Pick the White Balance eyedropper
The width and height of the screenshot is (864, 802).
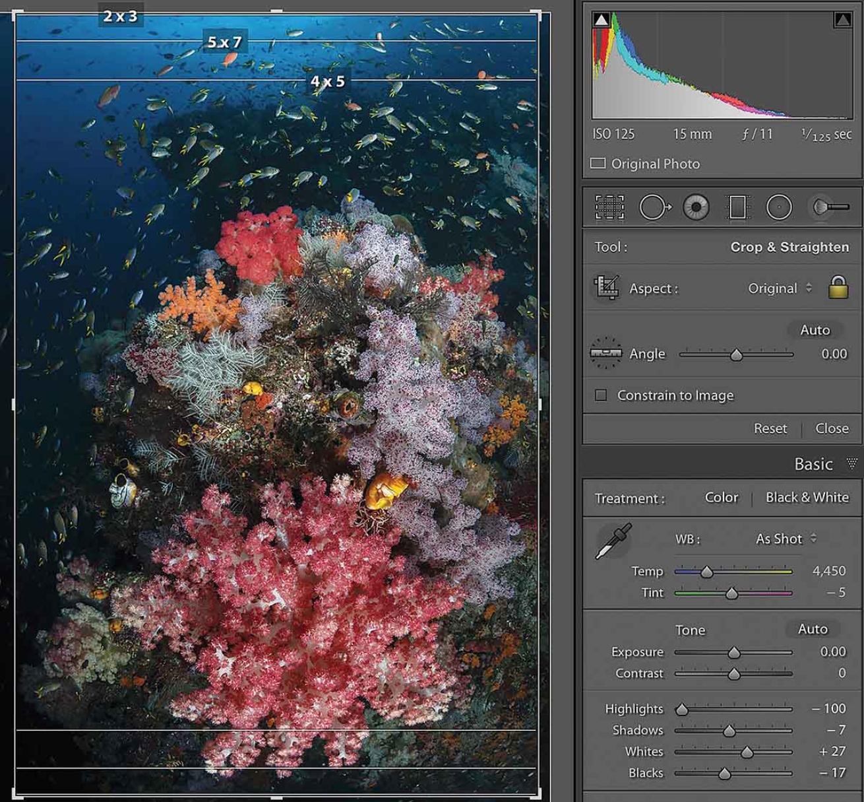(x=613, y=541)
